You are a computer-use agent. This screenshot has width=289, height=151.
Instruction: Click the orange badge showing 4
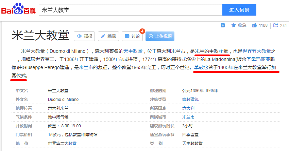tap(142, 31)
